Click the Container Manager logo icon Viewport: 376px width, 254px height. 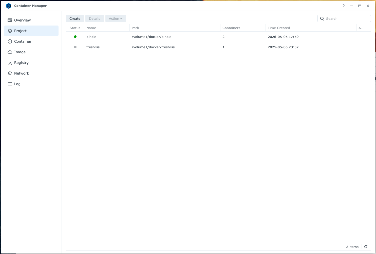pyautogui.click(x=9, y=6)
